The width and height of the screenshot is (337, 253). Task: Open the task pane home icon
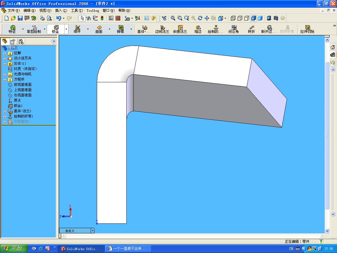333,47
